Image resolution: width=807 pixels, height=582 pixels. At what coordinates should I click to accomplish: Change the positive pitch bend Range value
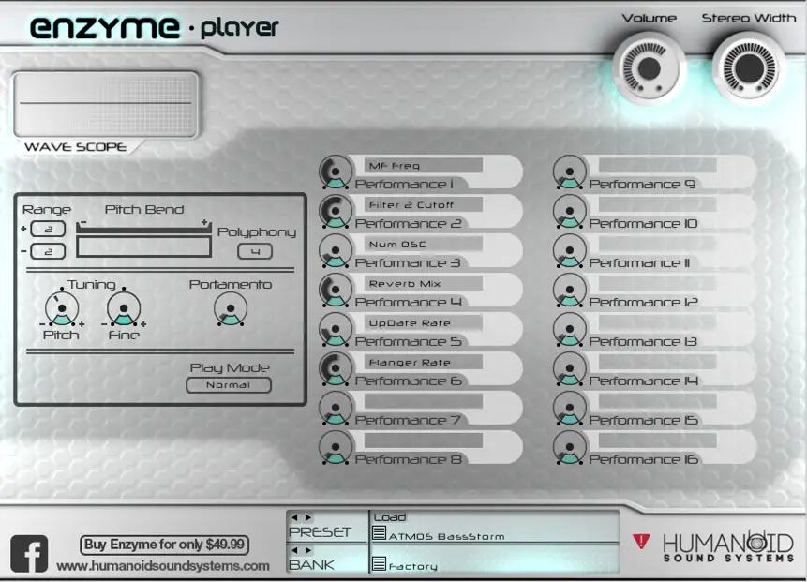pyautogui.click(x=48, y=229)
